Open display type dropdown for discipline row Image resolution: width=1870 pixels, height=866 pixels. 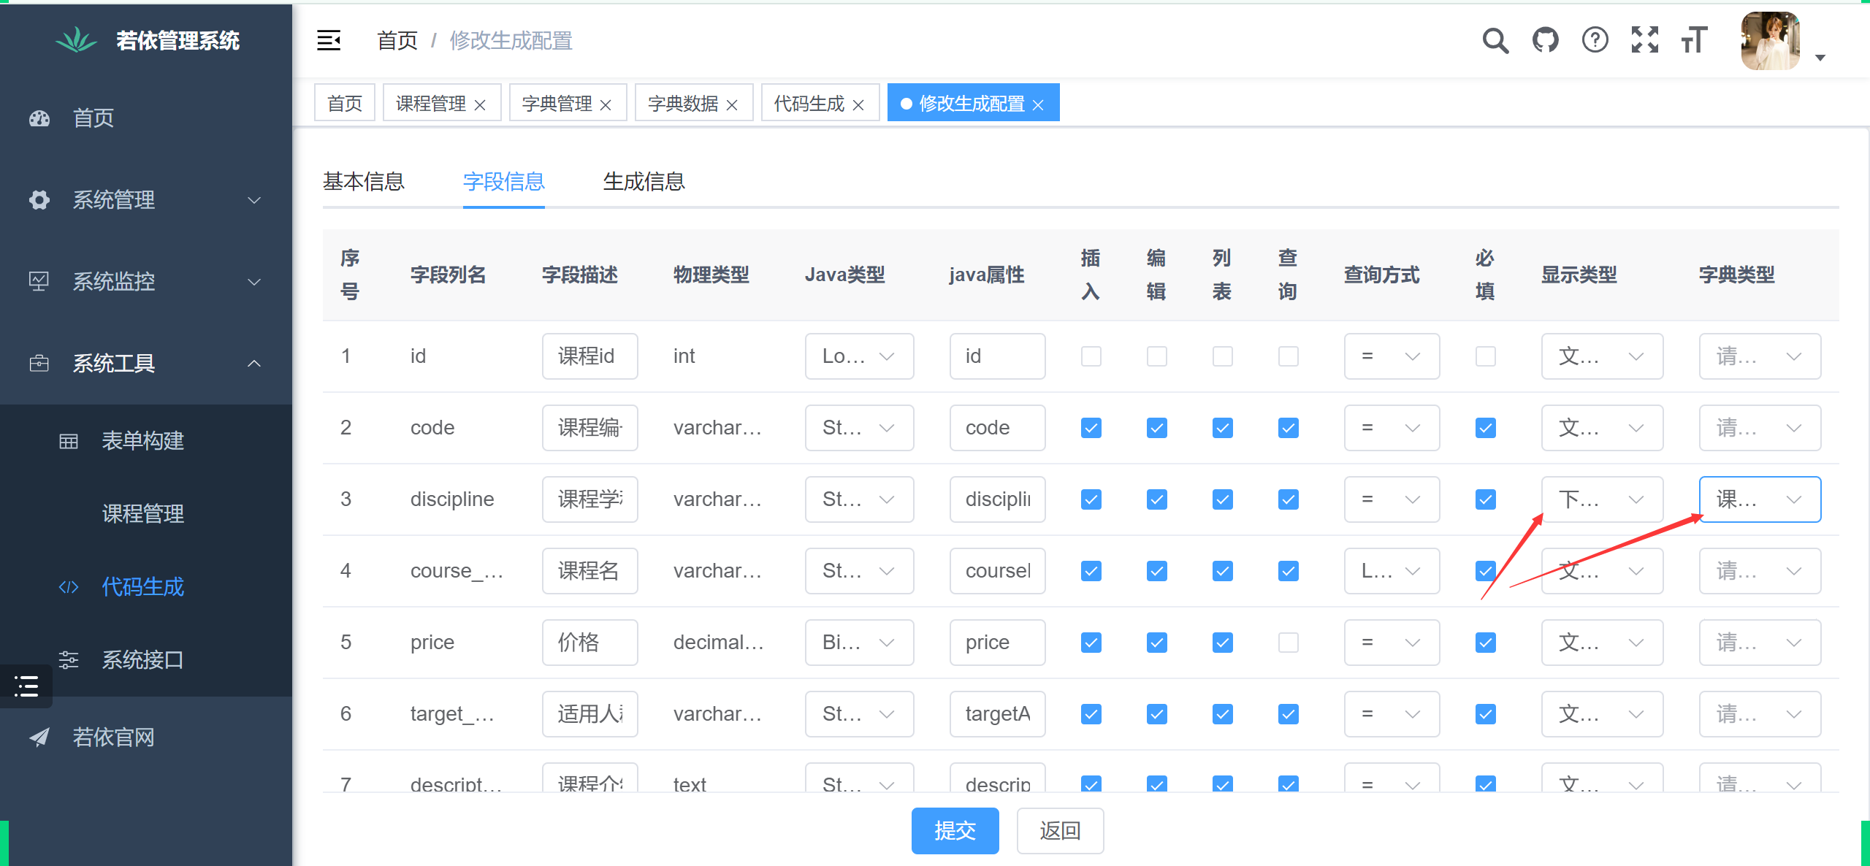tap(1602, 499)
